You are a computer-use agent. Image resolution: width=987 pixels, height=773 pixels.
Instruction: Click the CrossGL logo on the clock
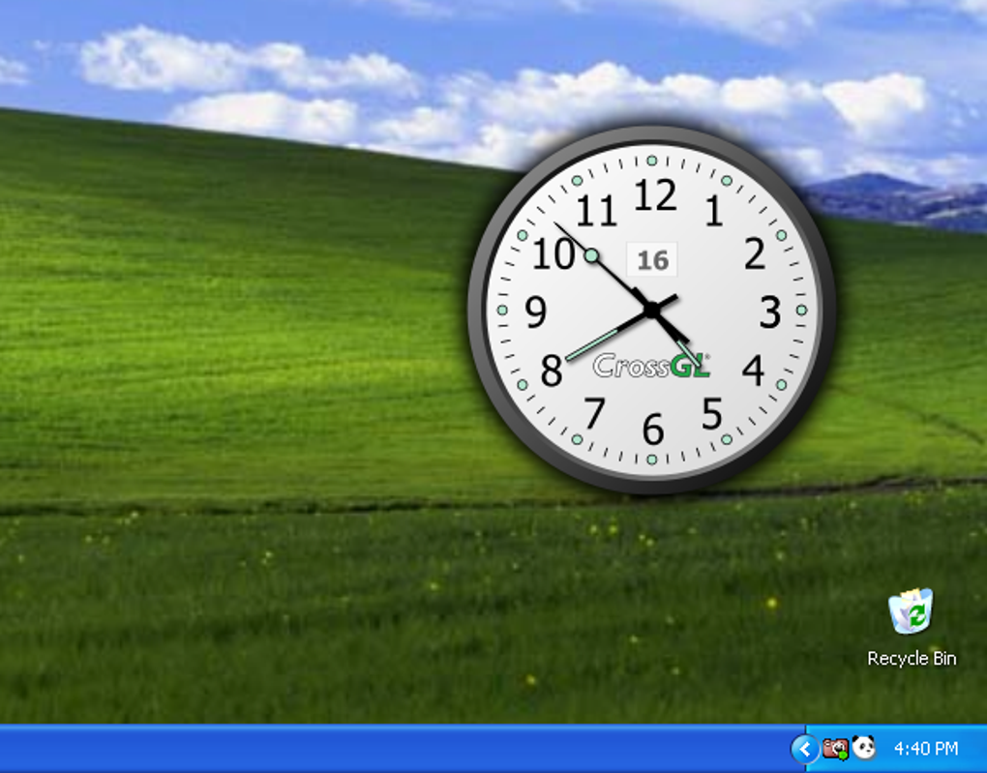pos(651,366)
